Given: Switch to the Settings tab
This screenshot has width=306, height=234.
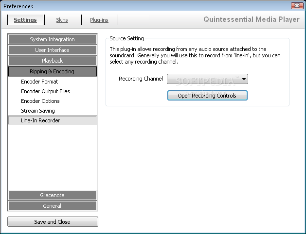Looking at the screenshot, I should [25, 20].
